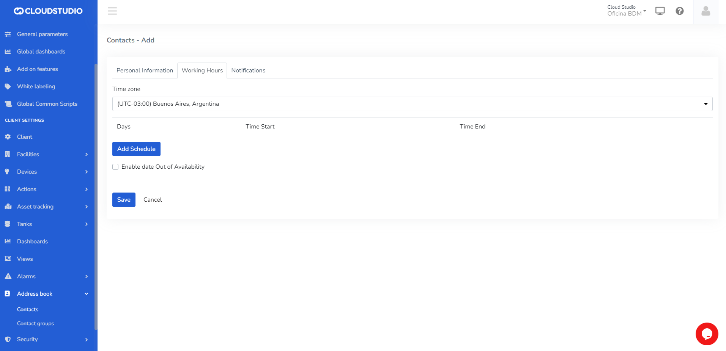Switch to the Notifications tab
Viewport: 726px width, 351px height.
[x=248, y=71]
